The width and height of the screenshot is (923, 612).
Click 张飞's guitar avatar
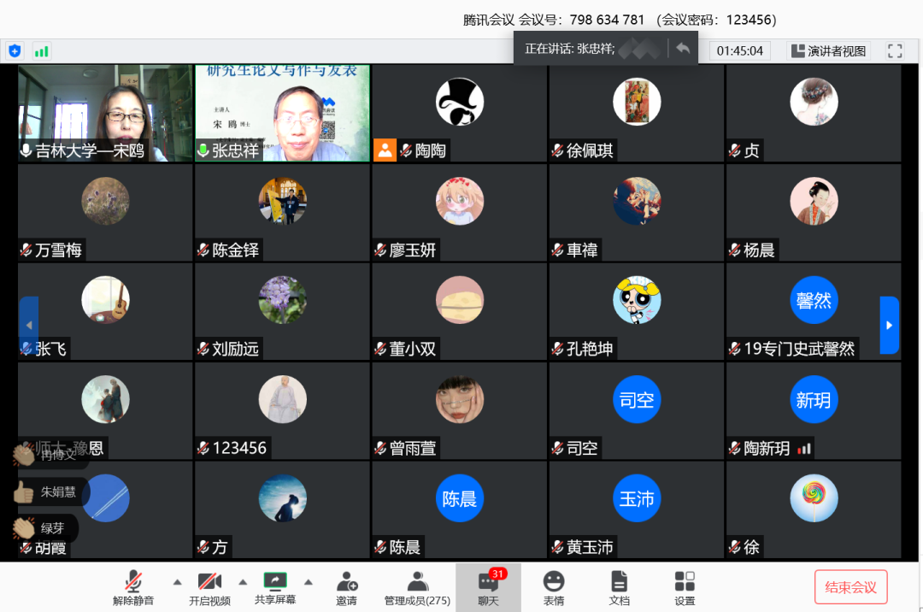coord(105,300)
